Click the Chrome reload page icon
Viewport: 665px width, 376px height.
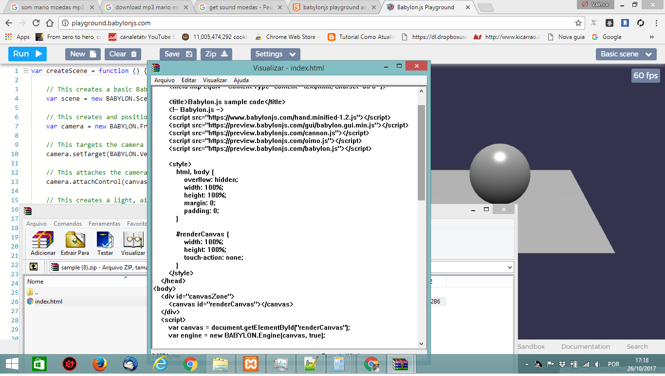tap(36, 23)
